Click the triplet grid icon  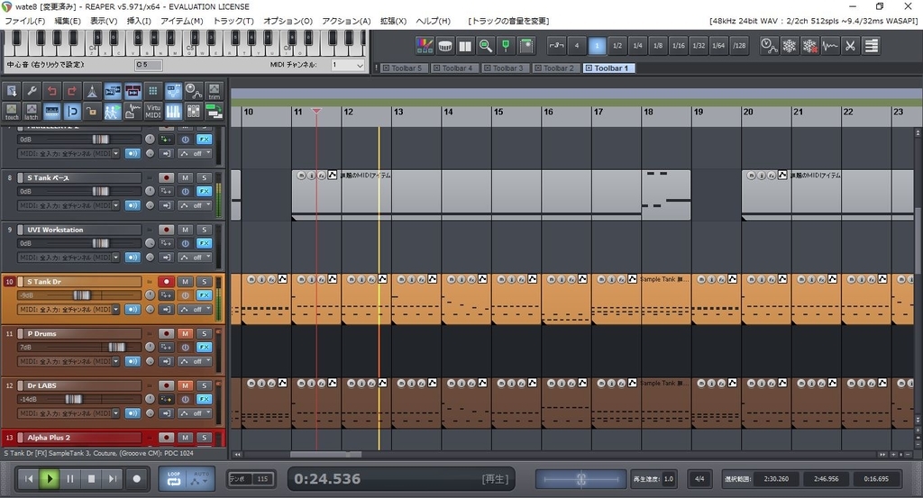[556, 45]
